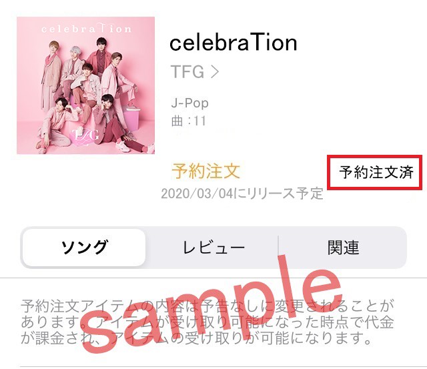
Task: Click the notice line starting あります
Action: pos(207,322)
